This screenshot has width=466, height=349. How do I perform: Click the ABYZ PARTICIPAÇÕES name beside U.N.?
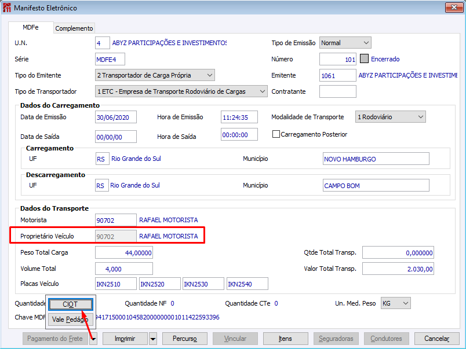169,43
